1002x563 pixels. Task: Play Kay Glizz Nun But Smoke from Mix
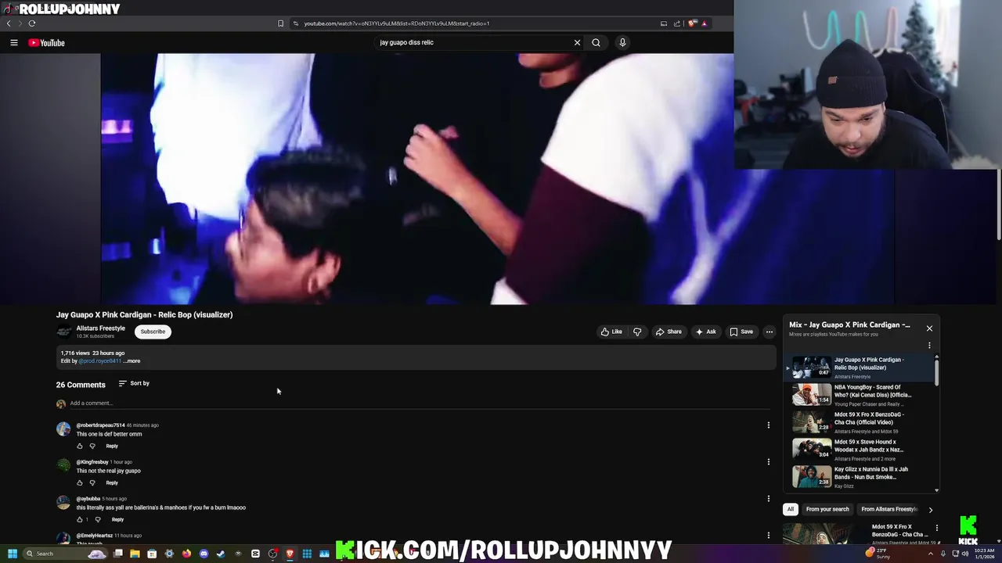point(861,476)
